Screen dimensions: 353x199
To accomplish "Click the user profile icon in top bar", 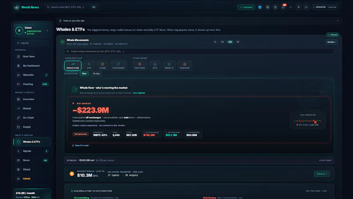I will pos(299,7).
